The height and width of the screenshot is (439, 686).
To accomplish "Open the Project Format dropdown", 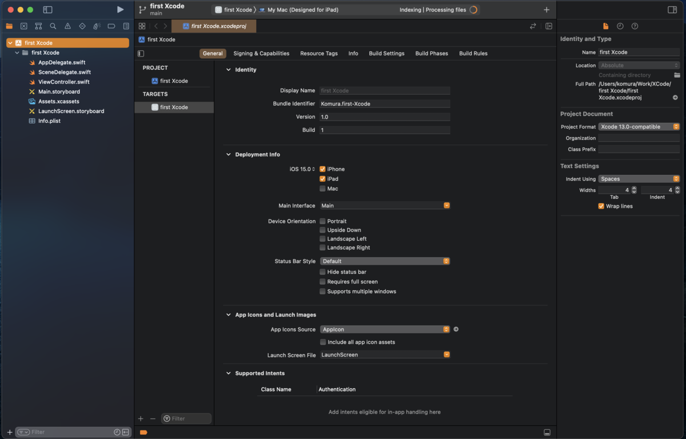I will (639, 127).
